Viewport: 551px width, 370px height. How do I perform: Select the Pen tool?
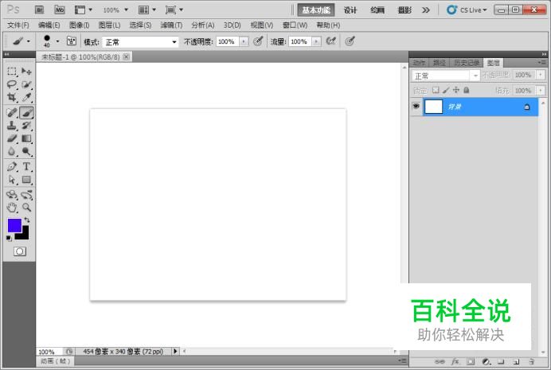point(12,167)
